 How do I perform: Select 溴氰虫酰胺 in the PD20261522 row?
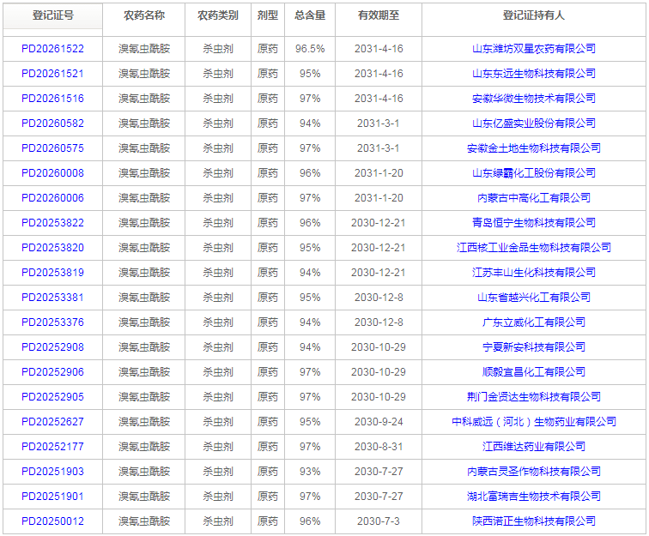(x=144, y=49)
